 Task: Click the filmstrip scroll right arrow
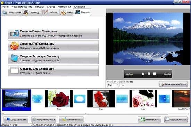[189, 114]
